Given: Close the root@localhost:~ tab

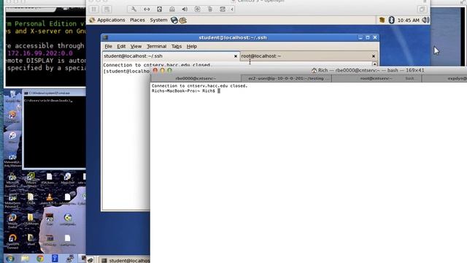Looking at the screenshot, I should point(374,56).
